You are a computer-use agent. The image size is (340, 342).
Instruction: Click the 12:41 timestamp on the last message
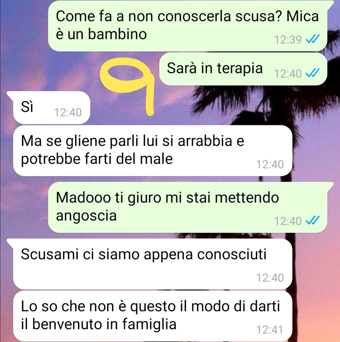270,330
